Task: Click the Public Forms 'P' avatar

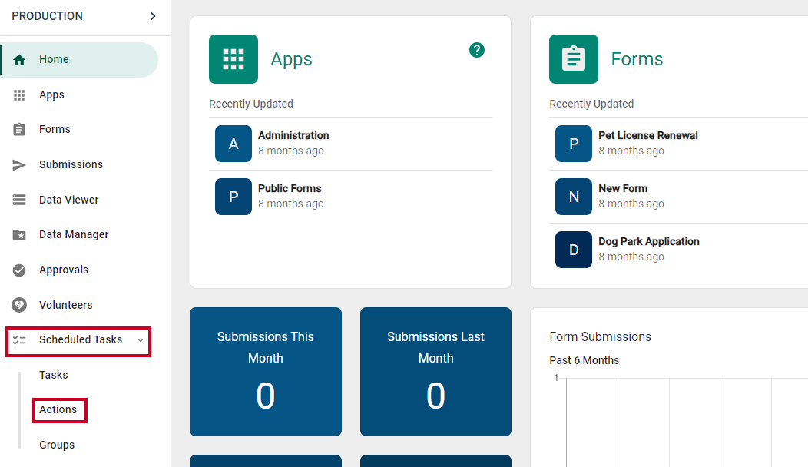Action: click(233, 197)
